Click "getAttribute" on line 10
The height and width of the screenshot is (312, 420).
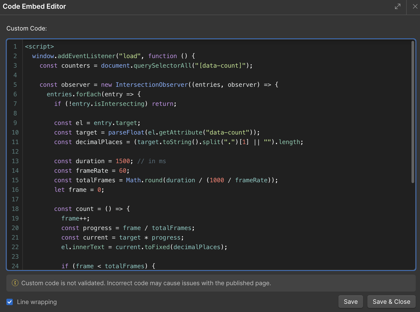(x=181, y=132)
